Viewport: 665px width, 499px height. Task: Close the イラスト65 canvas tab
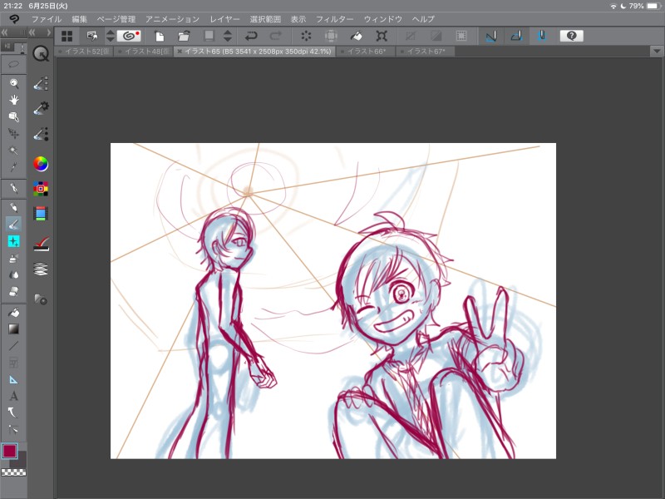click(180, 52)
